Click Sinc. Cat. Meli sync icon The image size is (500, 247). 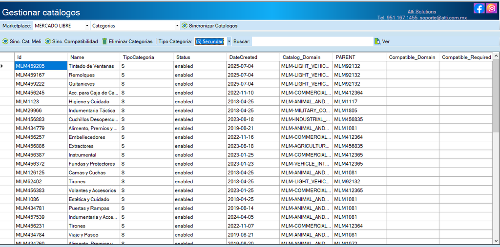(5, 41)
